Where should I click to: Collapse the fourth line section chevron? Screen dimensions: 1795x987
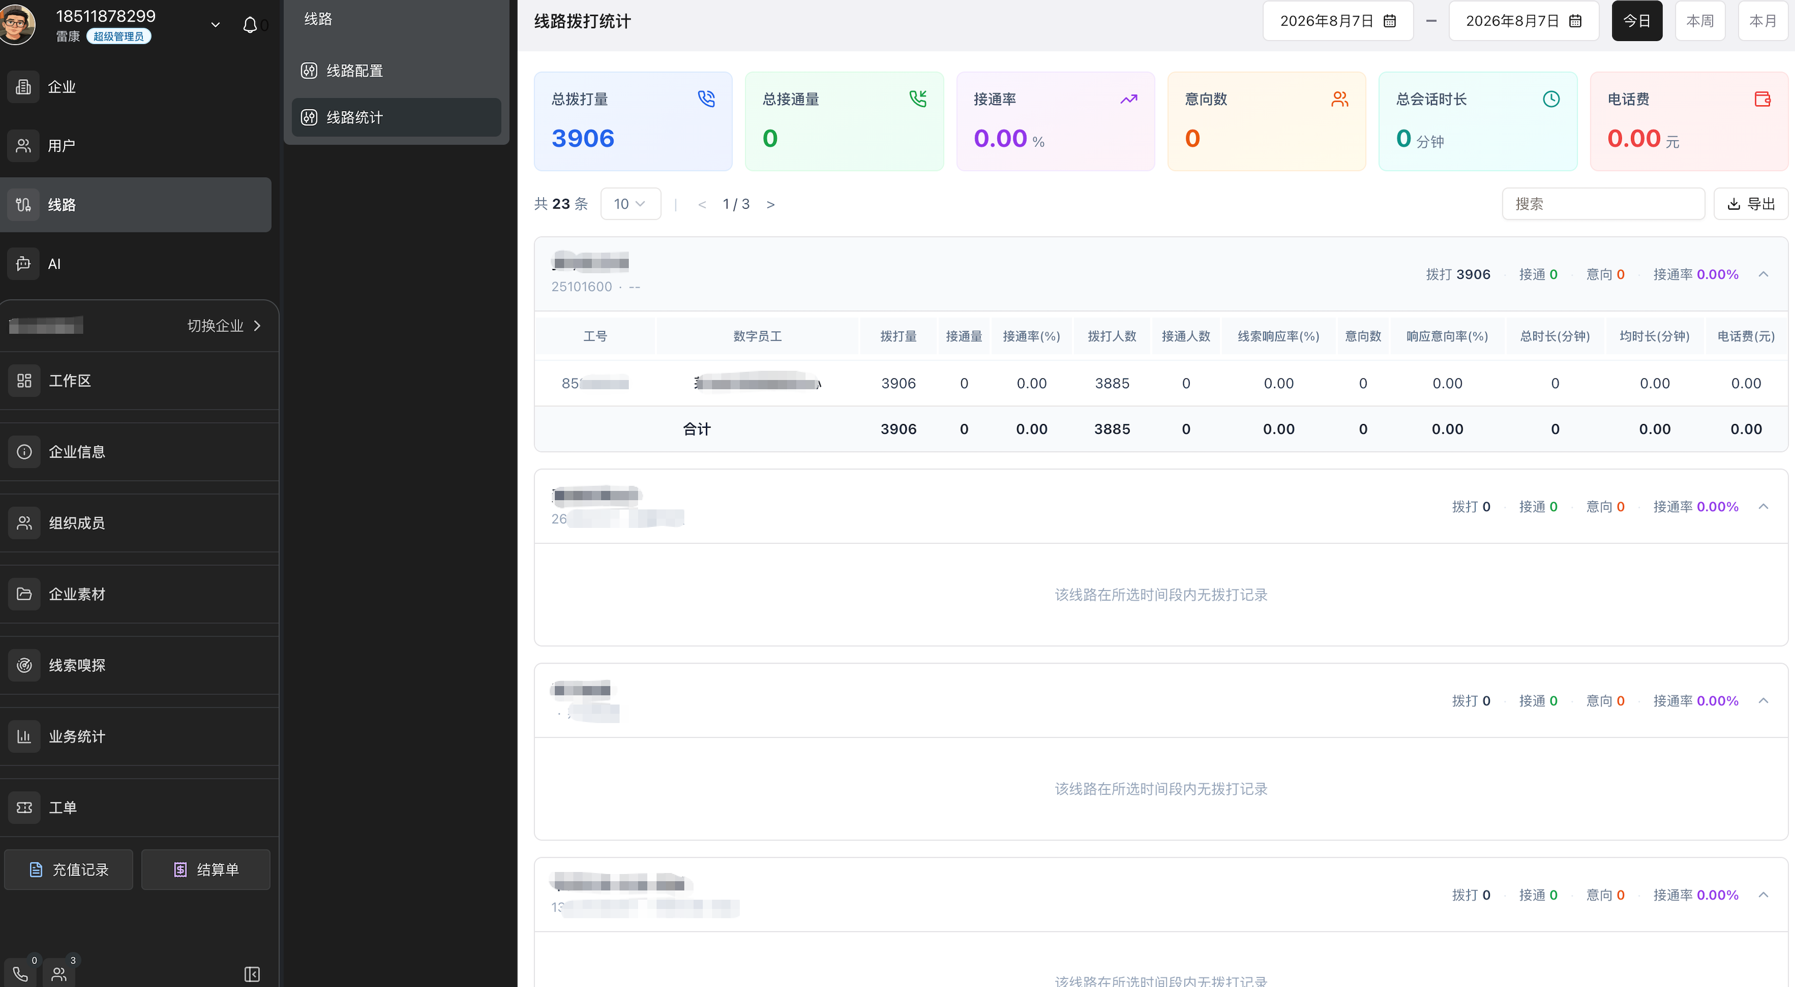[x=1763, y=895]
